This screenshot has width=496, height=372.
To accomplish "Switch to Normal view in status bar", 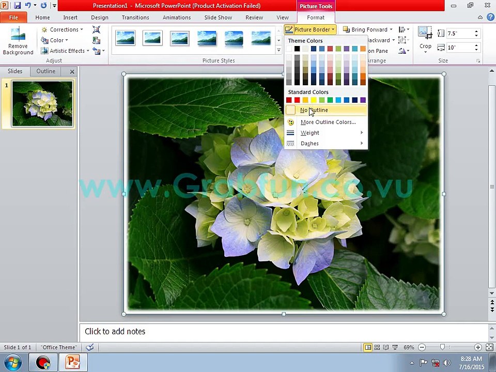I will pyautogui.click(x=368, y=347).
